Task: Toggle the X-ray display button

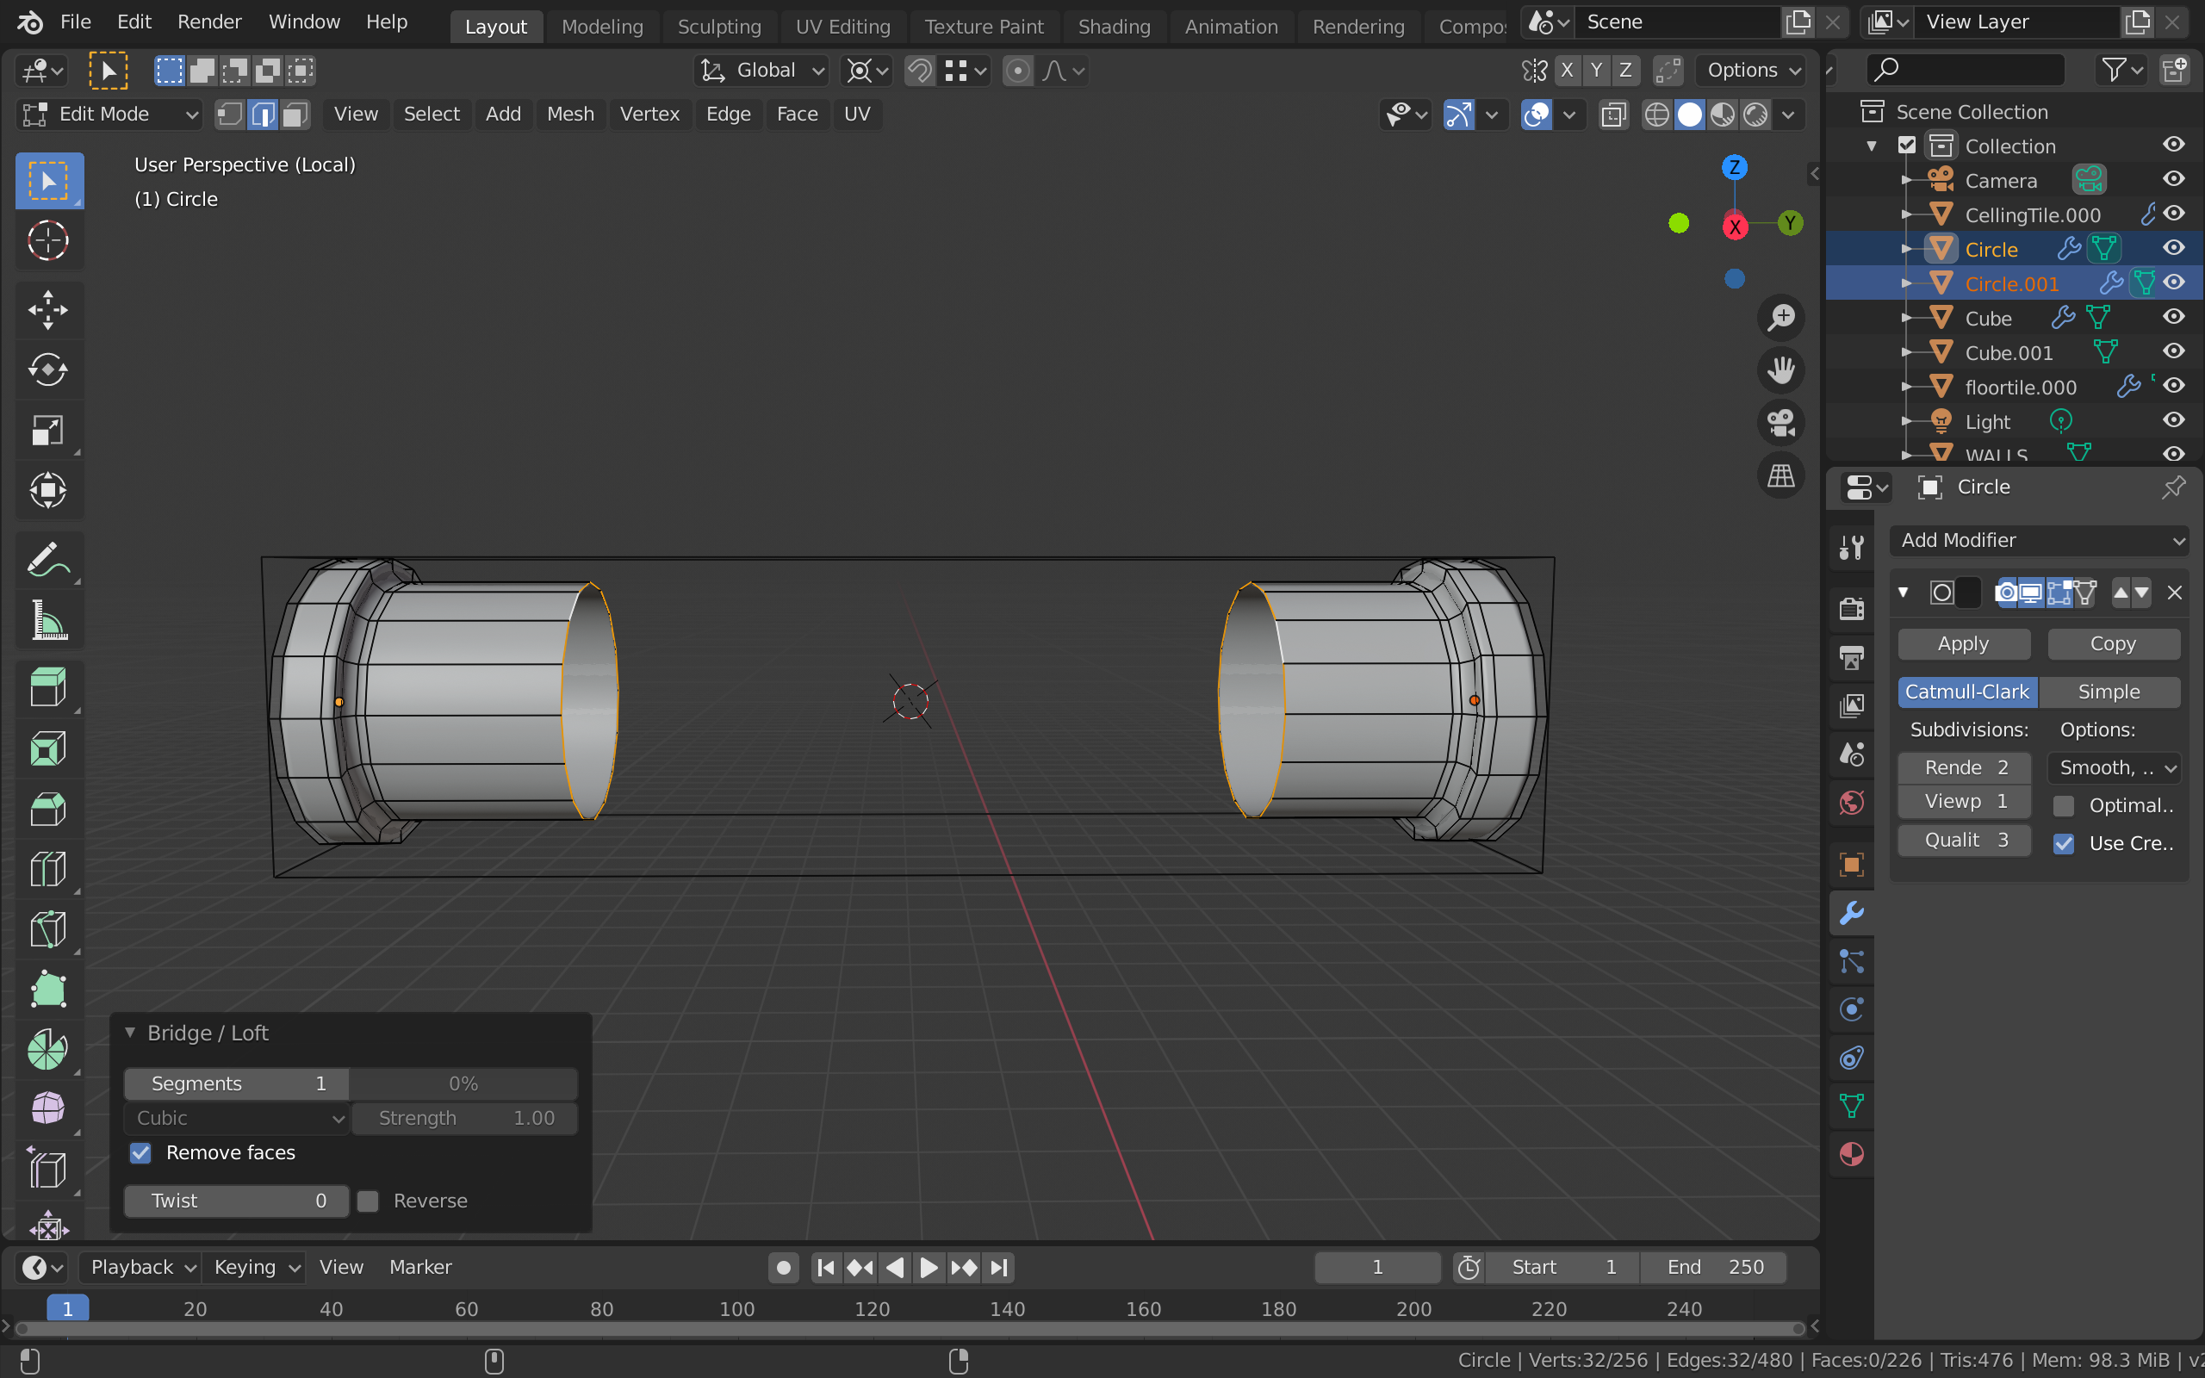Action: [x=1612, y=115]
